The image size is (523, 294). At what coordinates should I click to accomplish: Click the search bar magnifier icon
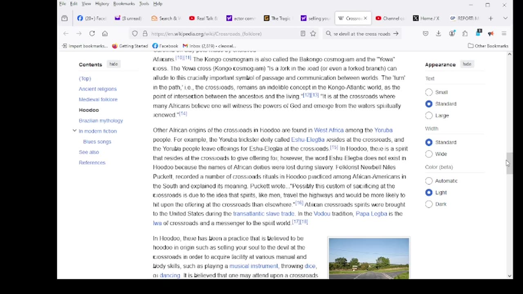coord(329,33)
